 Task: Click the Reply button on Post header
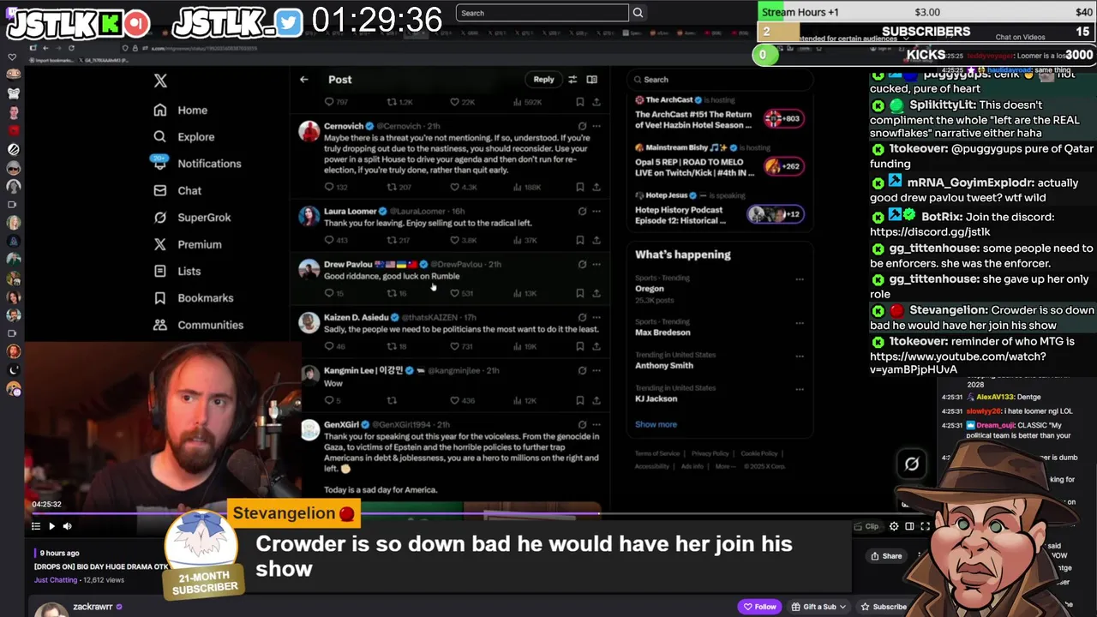(543, 79)
